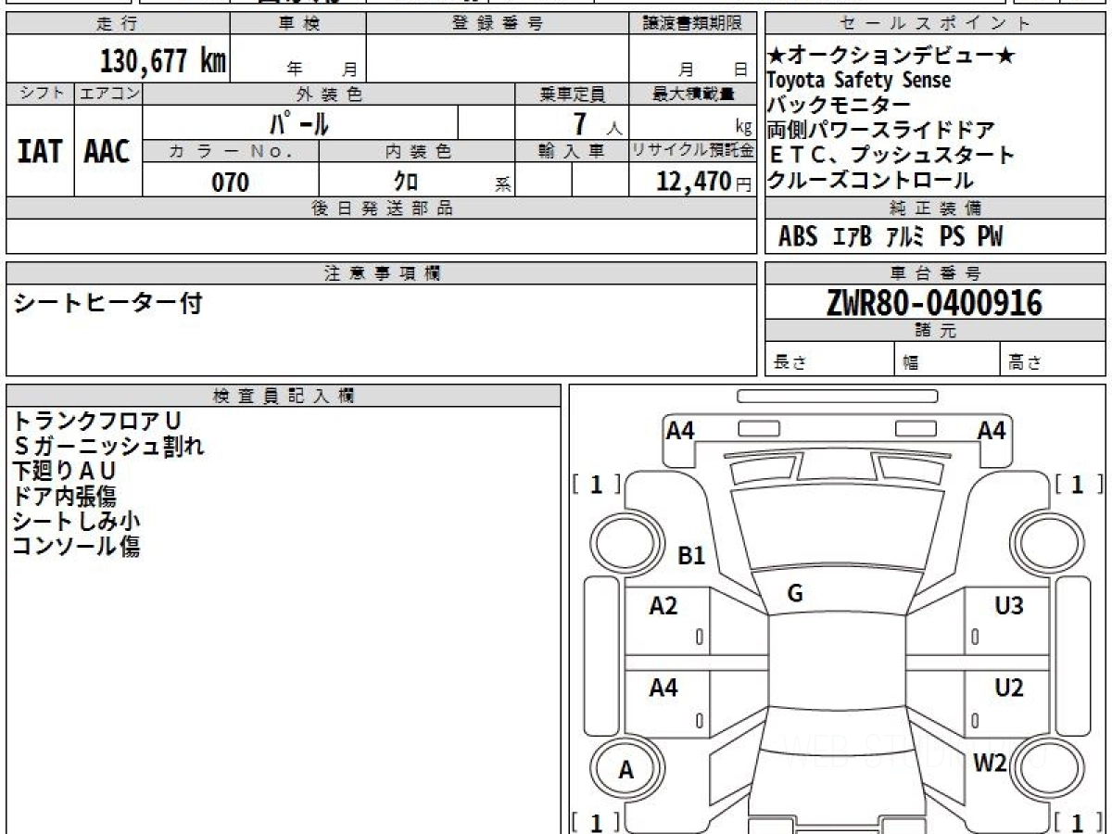Select color number 070

[x=231, y=182]
